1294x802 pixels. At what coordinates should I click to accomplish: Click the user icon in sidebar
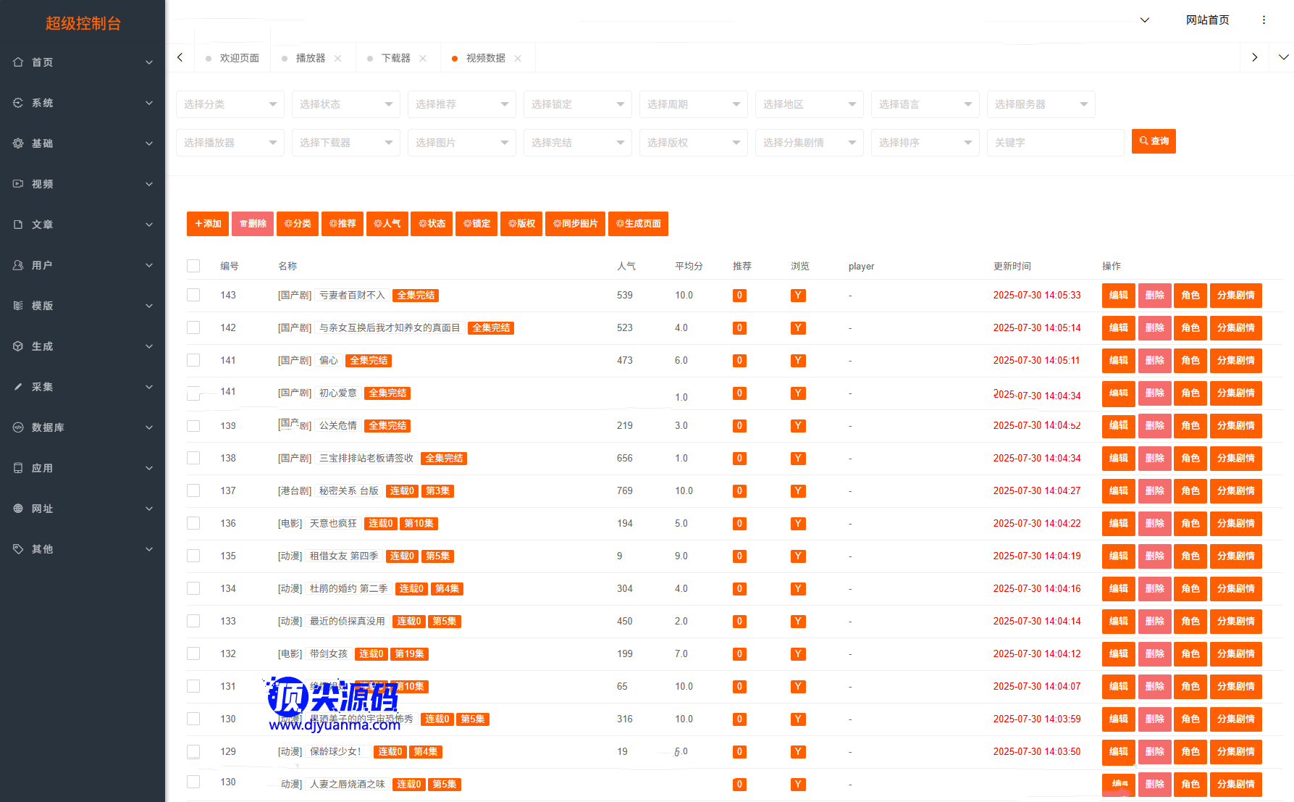pyautogui.click(x=18, y=265)
